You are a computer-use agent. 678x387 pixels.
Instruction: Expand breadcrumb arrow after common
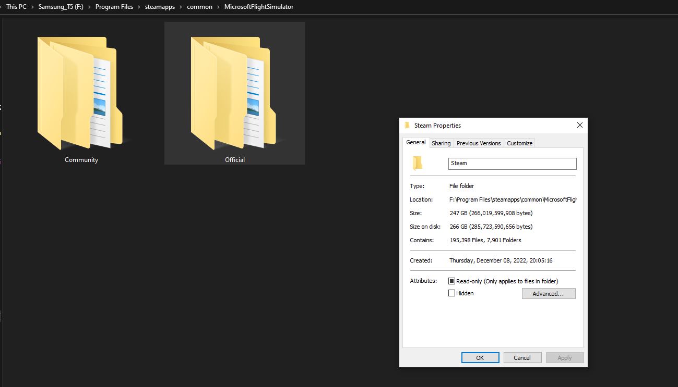(218, 7)
